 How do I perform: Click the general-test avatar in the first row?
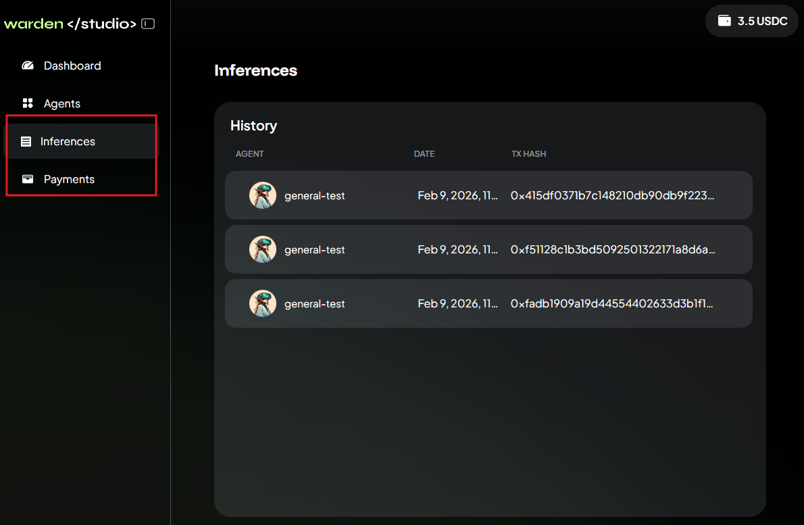262,195
